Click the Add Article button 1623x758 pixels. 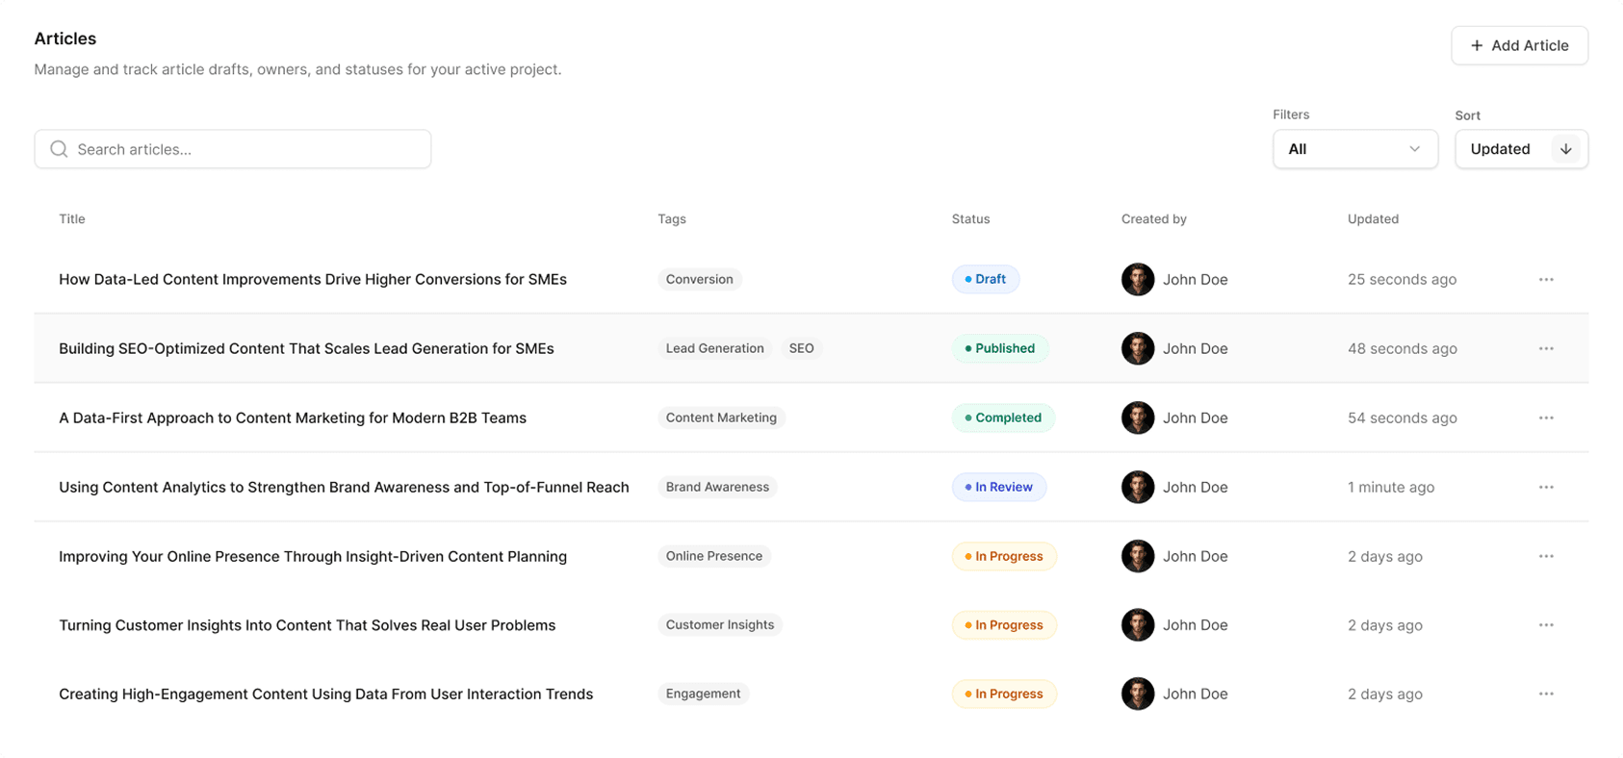pyautogui.click(x=1519, y=45)
